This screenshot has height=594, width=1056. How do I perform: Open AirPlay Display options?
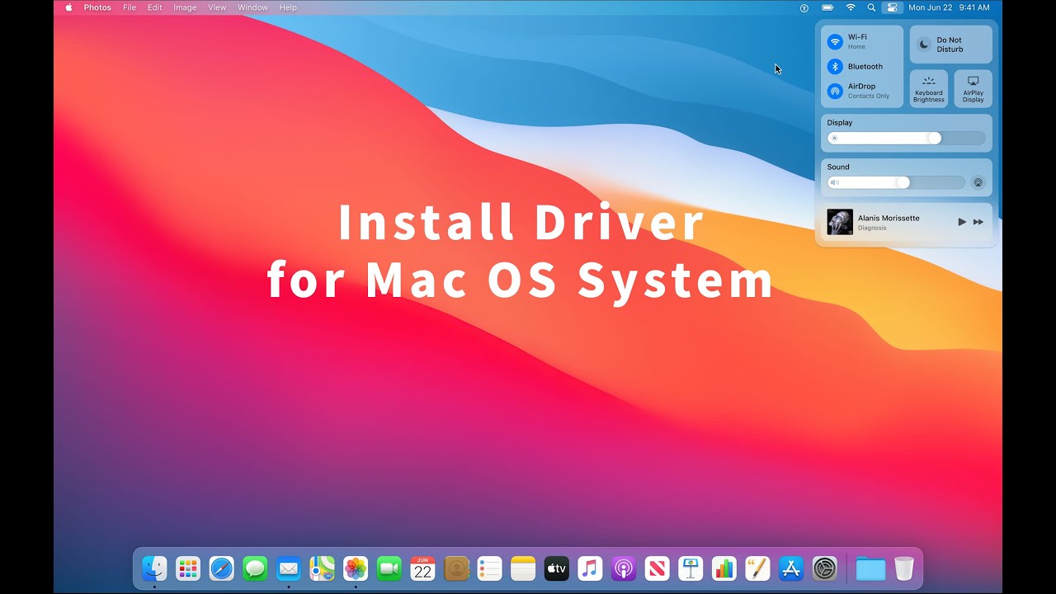click(x=973, y=89)
